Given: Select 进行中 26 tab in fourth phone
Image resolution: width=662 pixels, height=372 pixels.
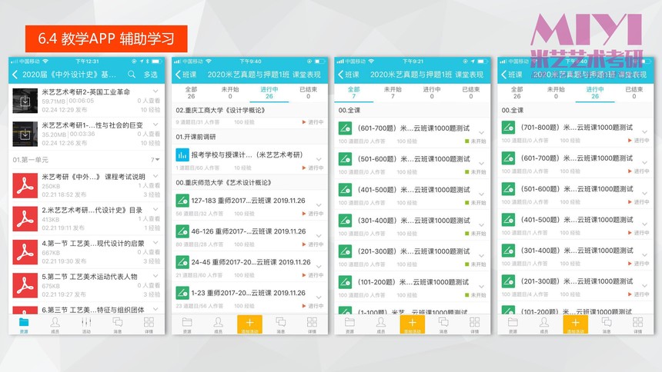Looking at the screenshot, I should click(x=595, y=93).
